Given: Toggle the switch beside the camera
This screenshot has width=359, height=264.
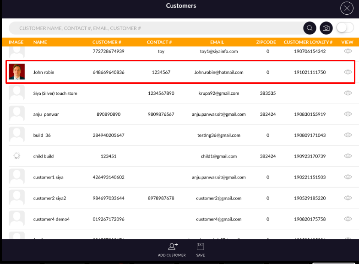Looking at the screenshot, I should 345,28.
